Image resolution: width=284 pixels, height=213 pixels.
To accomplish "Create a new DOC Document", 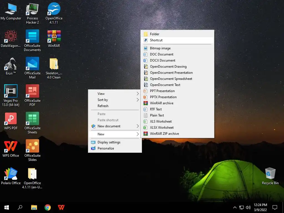I will tap(177, 54).
